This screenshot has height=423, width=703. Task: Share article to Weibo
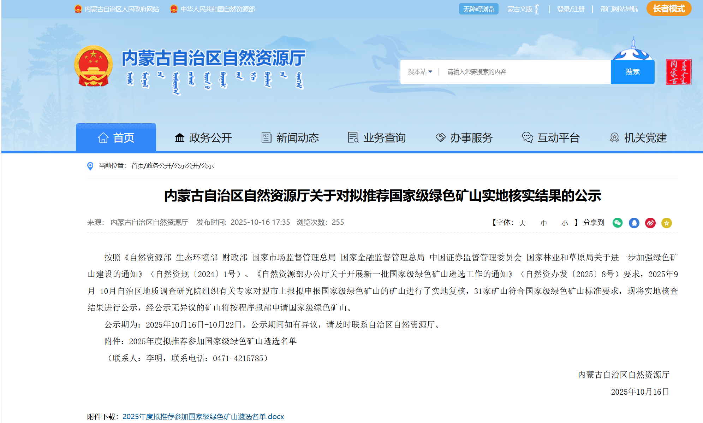coord(650,223)
